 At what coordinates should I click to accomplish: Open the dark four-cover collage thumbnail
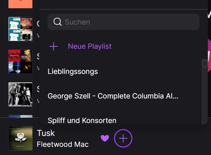pos(20,62)
